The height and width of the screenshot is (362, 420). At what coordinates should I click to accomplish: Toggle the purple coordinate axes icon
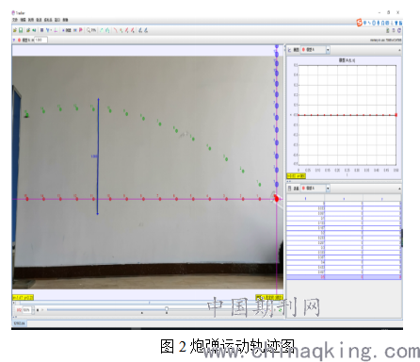pos(56,30)
